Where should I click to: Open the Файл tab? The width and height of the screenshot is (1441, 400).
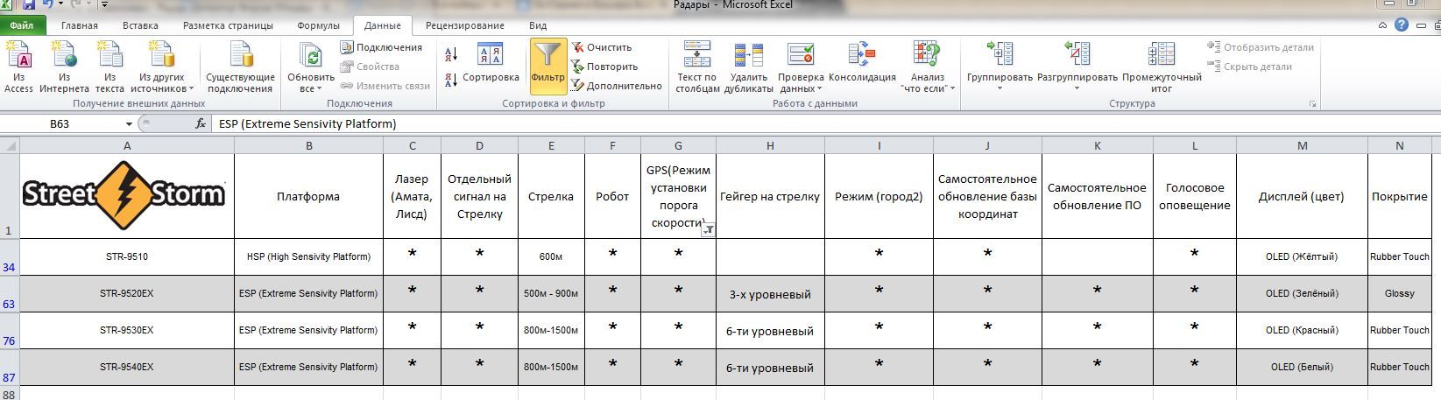[22, 25]
